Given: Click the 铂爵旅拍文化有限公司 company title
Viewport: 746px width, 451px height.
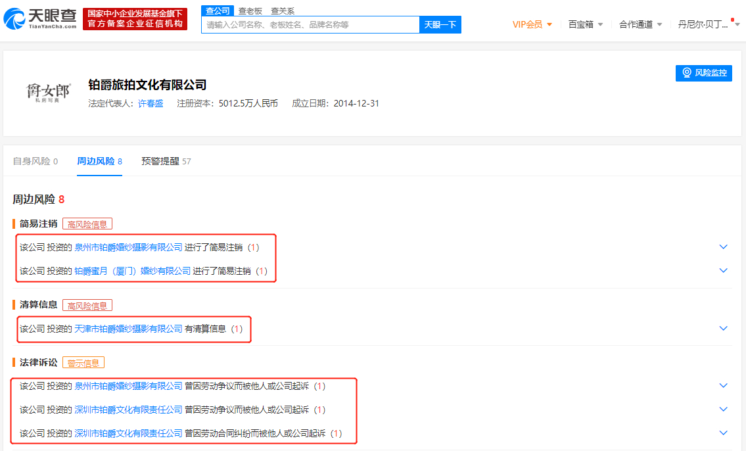Looking at the screenshot, I should tap(147, 85).
